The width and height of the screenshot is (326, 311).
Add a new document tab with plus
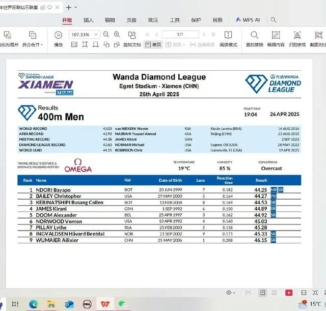68,8
